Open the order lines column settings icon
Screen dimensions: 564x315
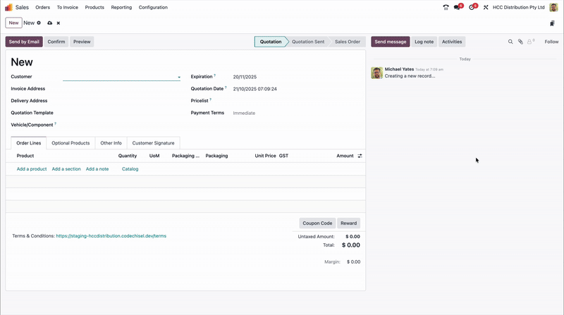[360, 156]
